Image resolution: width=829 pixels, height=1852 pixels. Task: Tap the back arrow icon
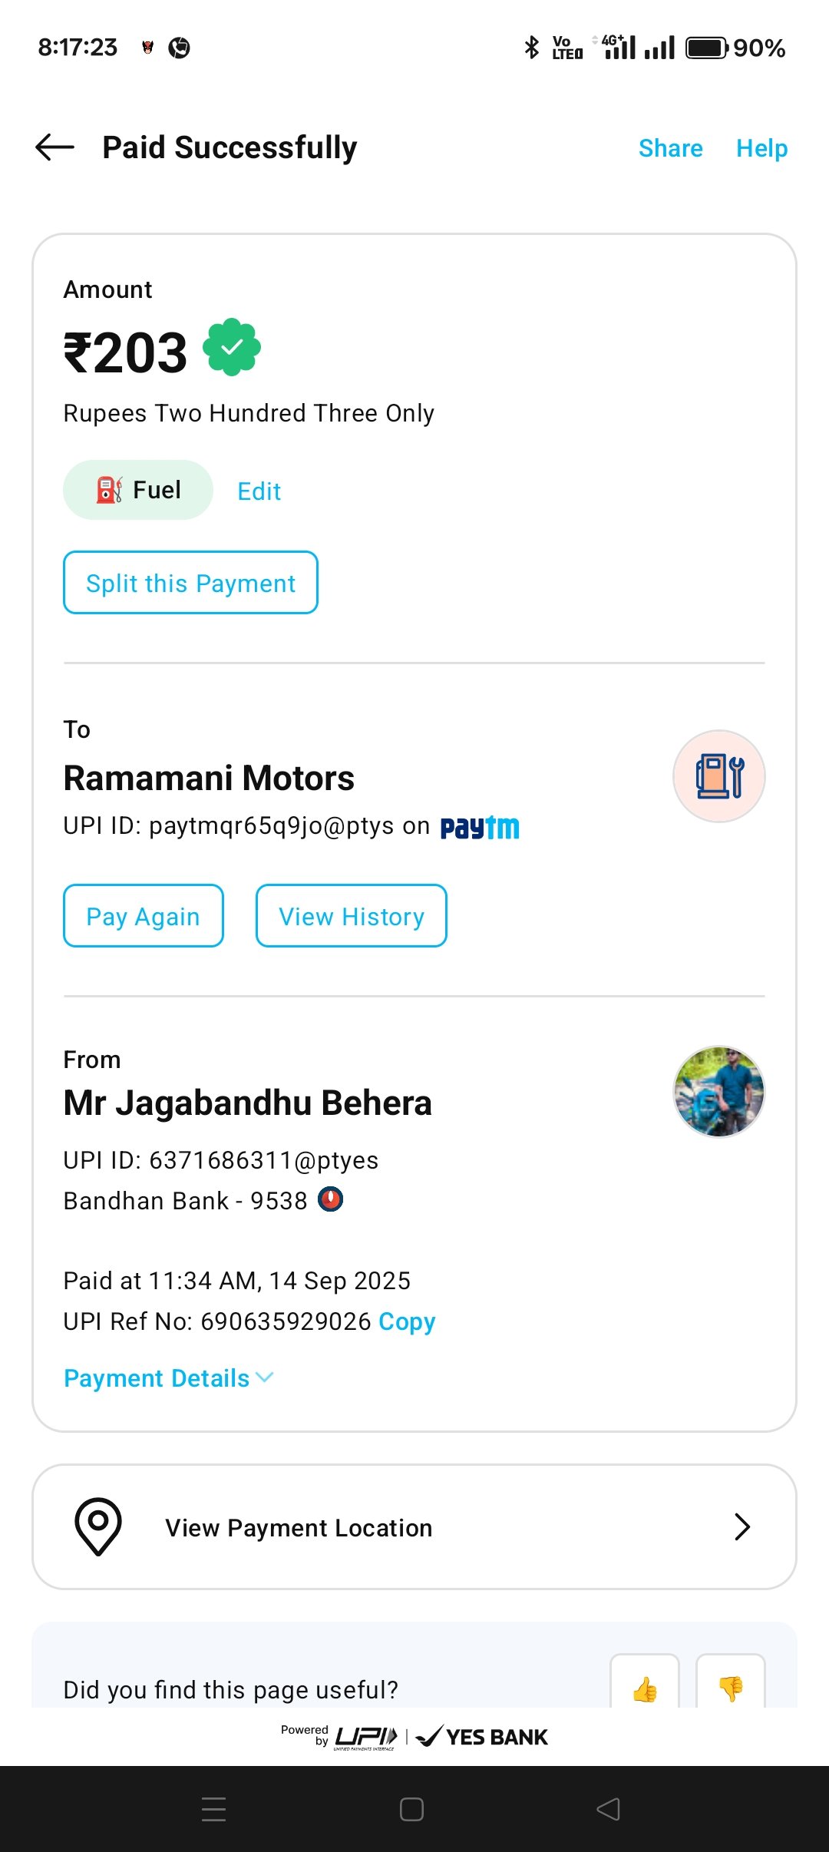click(x=54, y=147)
